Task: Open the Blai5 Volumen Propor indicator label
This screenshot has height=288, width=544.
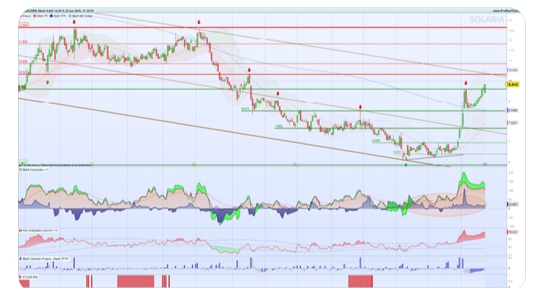Action: (x=44, y=259)
